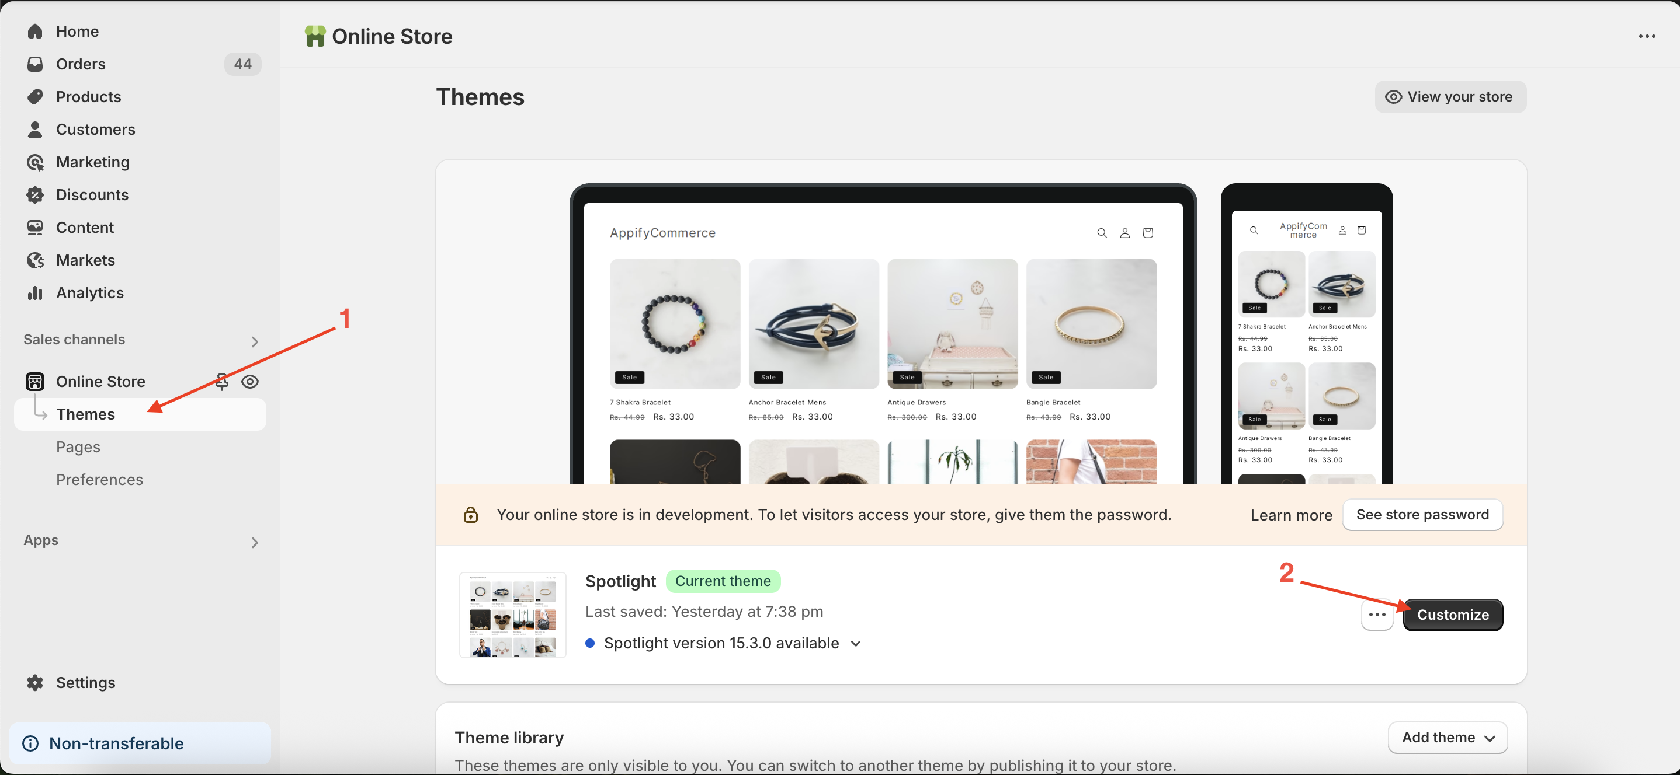Expand the Apps section
Image resolution: width=1680 pixels, height=775 pixels.
(x=255, y=542)
